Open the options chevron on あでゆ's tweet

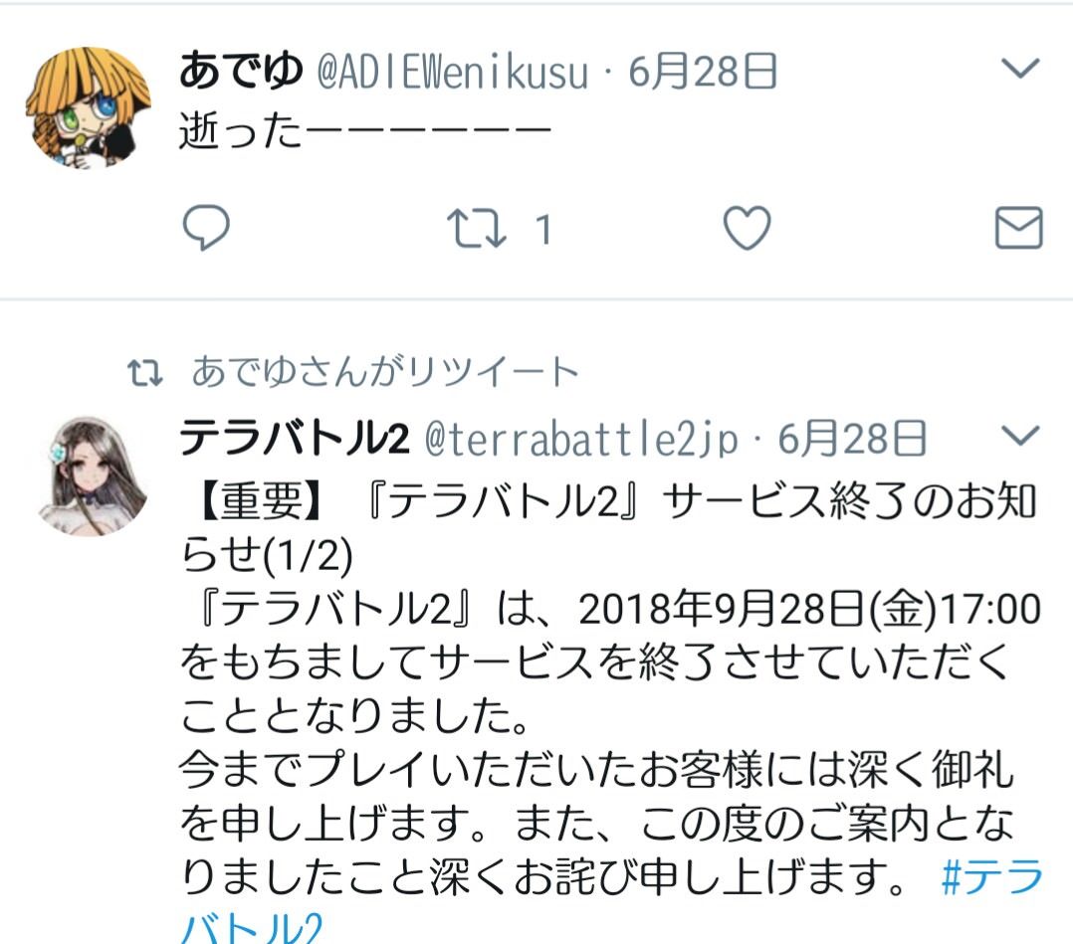click(1020, 68)
